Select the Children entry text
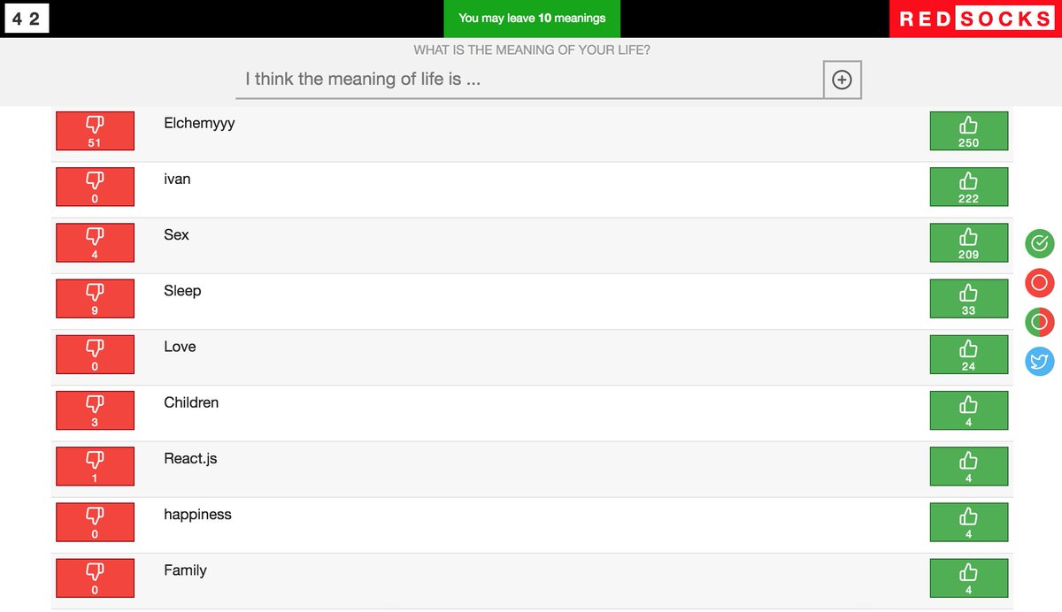 (x=191, y=402)
